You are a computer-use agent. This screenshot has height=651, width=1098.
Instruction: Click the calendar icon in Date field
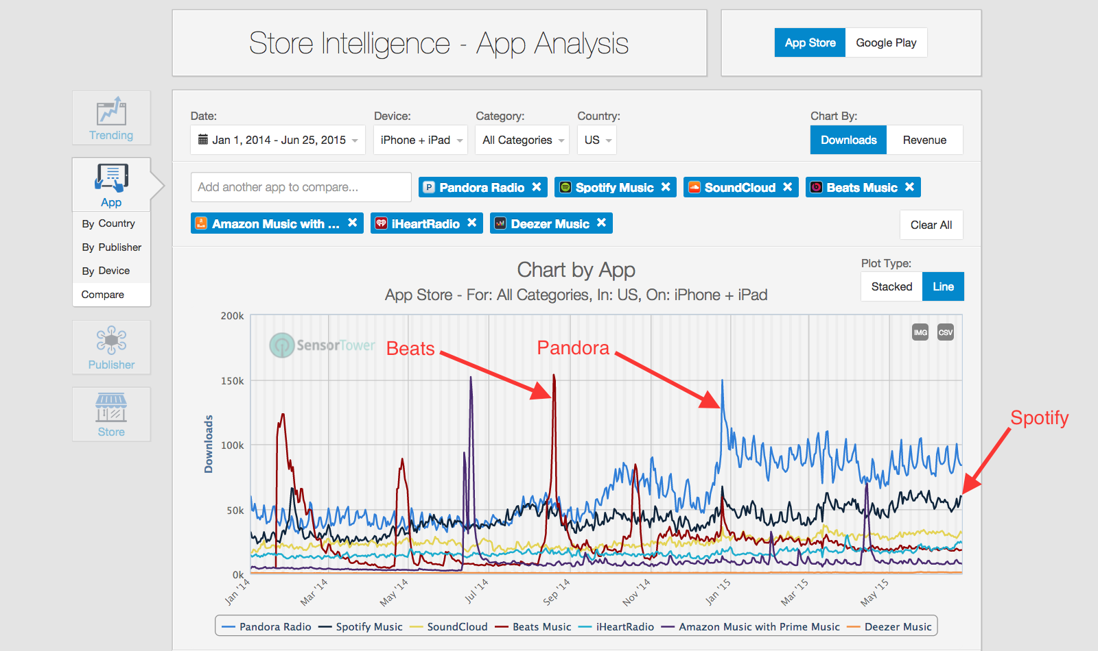click(x=203, y=140)
